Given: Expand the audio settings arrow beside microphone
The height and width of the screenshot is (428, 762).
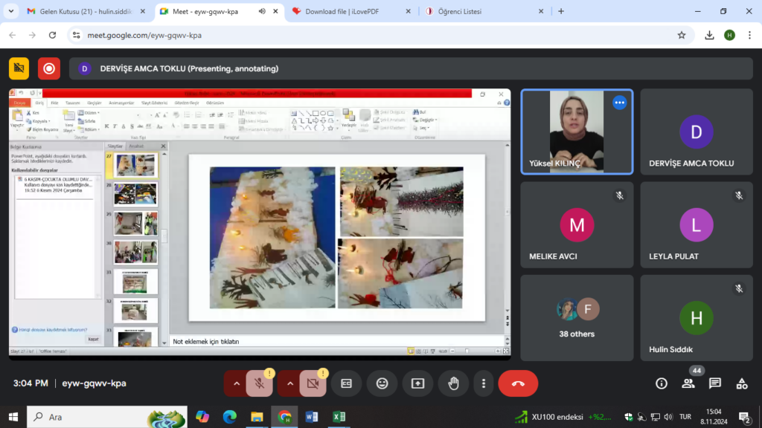Looking at the screenshot, I should tap(237, 383).
